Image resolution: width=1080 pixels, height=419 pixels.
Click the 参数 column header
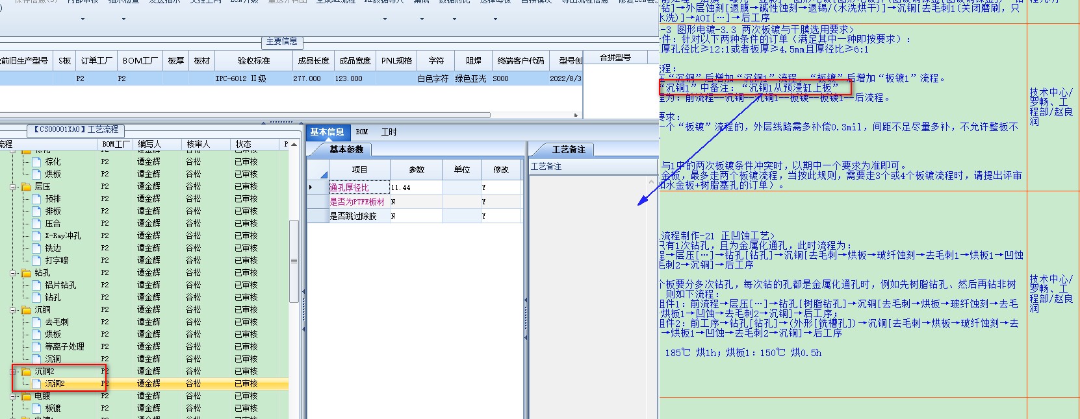[x=416, y=169]
